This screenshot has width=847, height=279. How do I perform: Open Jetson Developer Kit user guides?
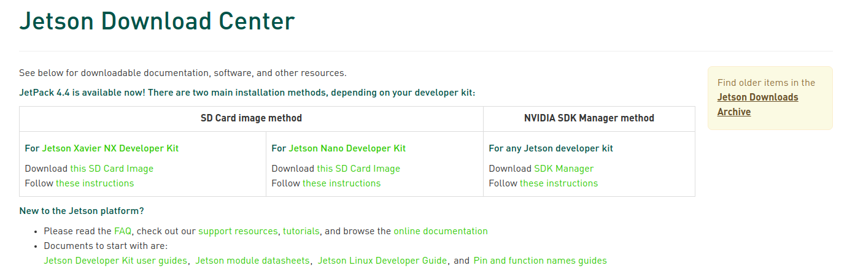[115, 261]
